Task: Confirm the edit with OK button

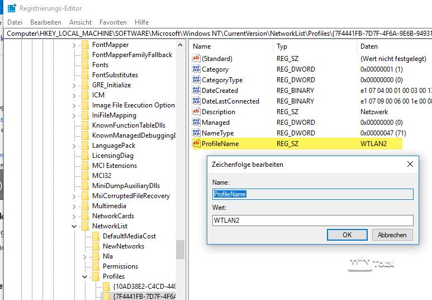Action: click(x=347, y=235)
